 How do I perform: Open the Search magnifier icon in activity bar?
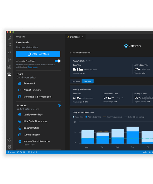pyautogui.click(x=9, y=45)
